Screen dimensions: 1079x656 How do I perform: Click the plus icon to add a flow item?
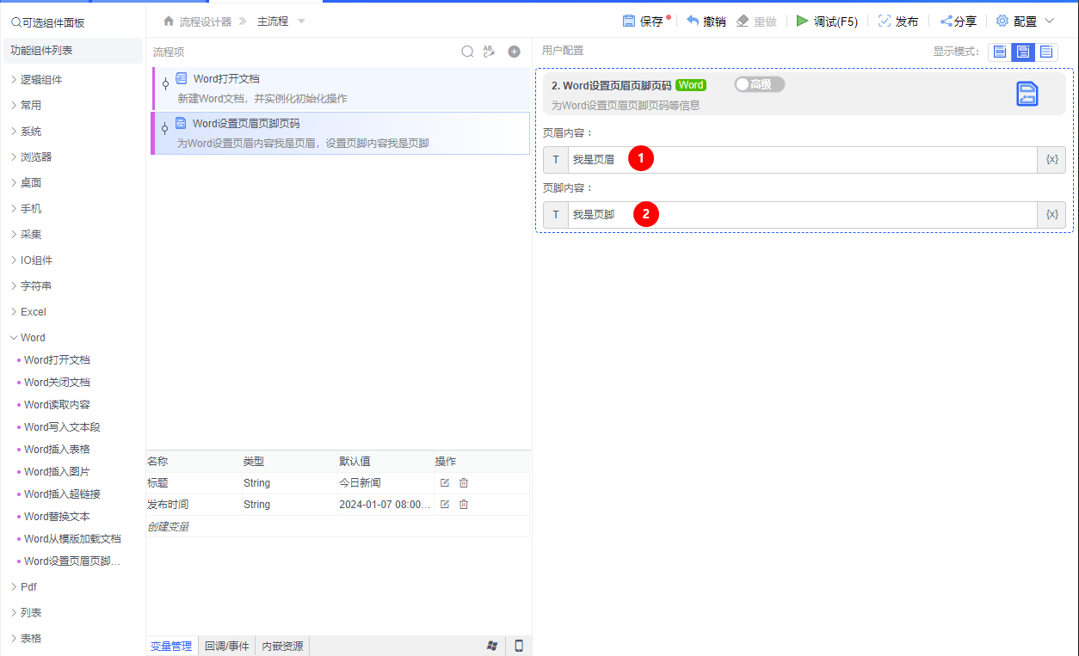coord(514,52)
